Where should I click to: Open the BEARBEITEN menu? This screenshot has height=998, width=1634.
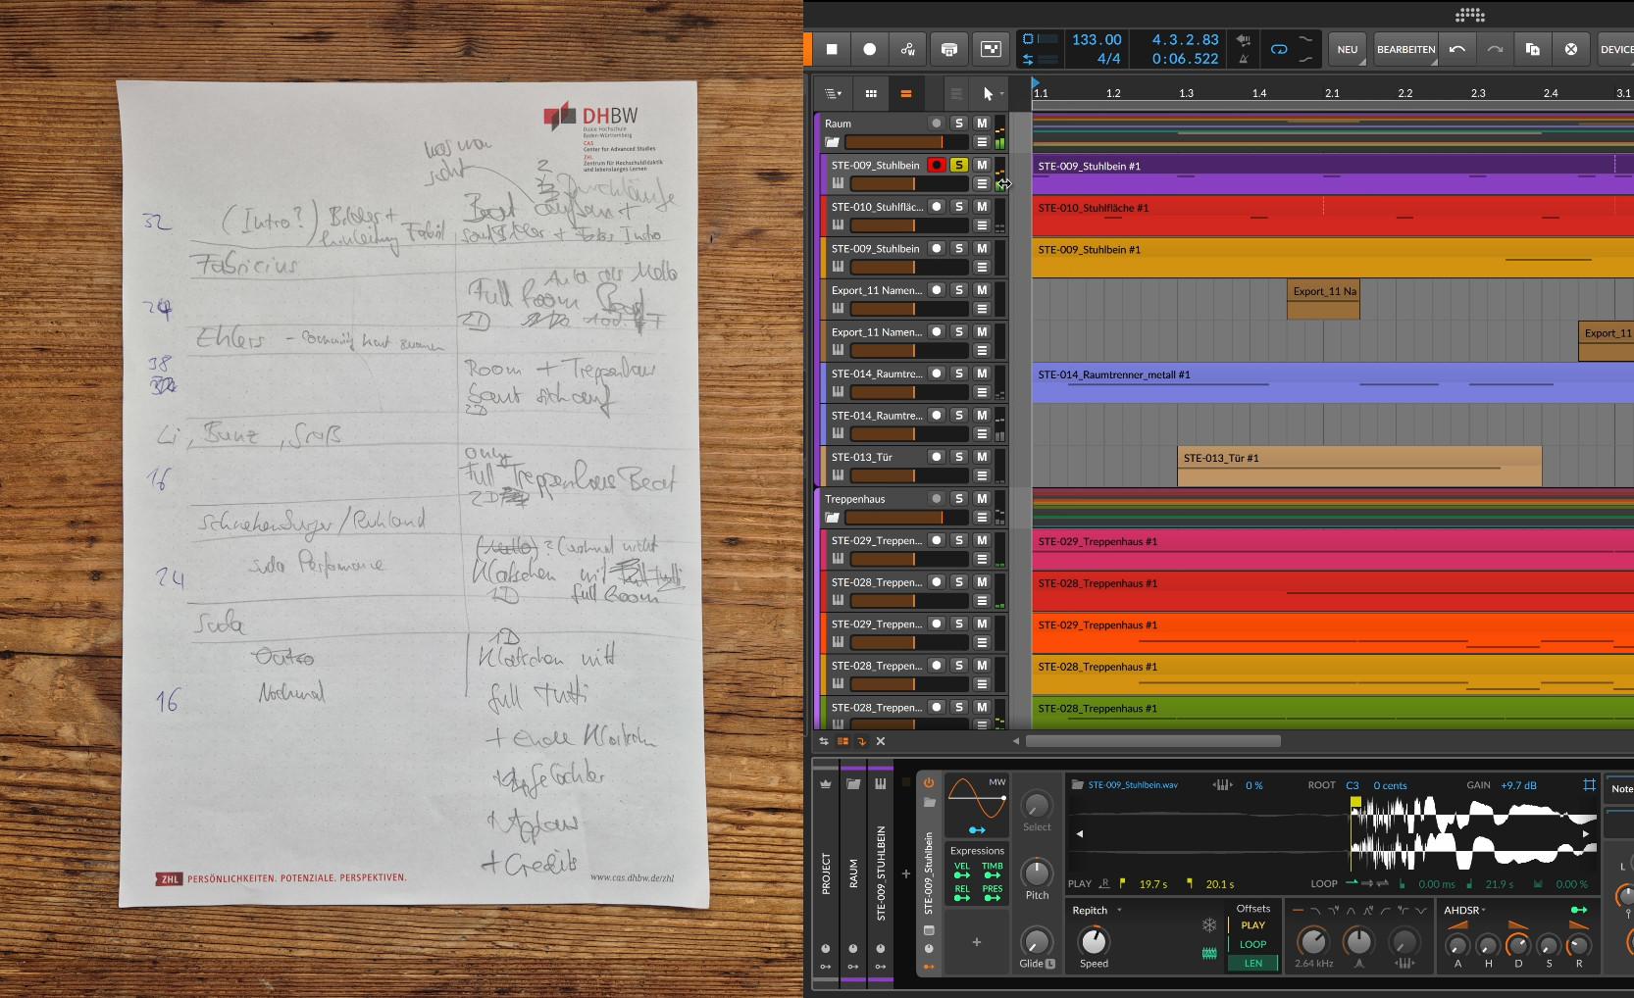pyautogui.click(x=1404, y=49)
